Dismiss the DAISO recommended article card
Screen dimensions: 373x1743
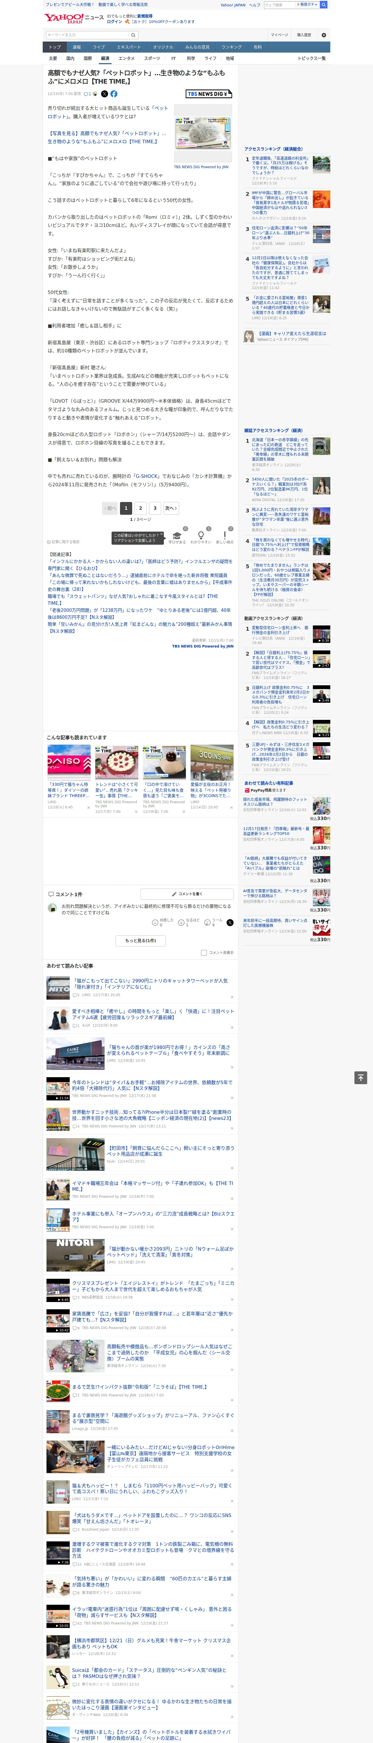point(88,807)
